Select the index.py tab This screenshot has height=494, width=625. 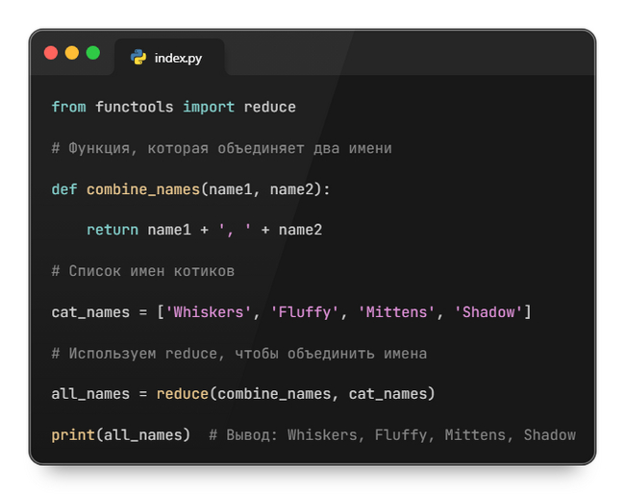169,57
